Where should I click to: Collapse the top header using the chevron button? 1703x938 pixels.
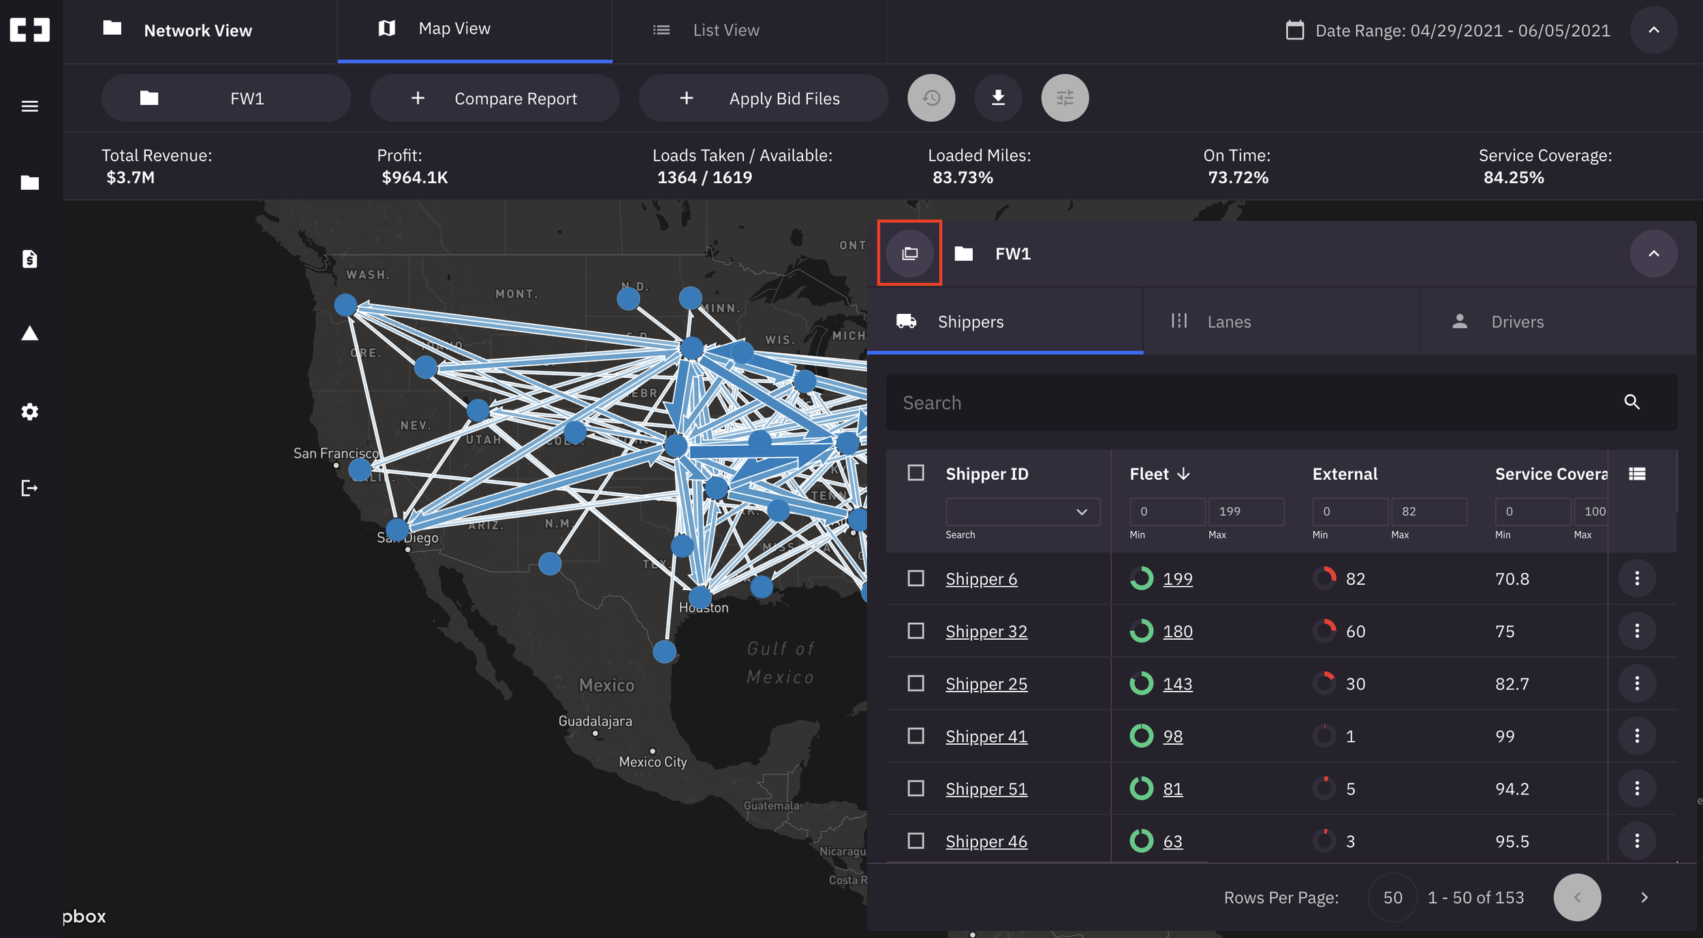[1653, 30]
